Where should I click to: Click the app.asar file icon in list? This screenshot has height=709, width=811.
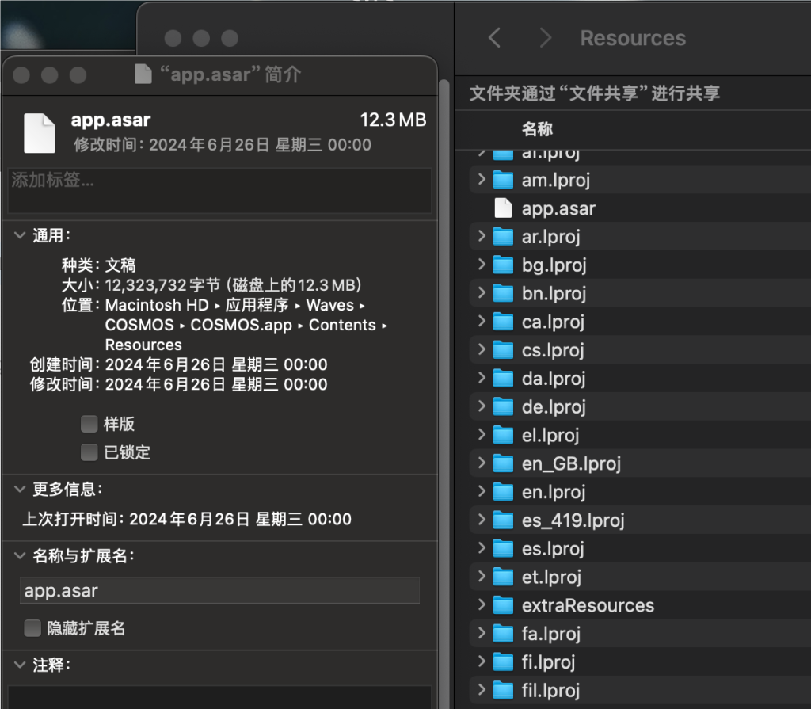(503, 208)
